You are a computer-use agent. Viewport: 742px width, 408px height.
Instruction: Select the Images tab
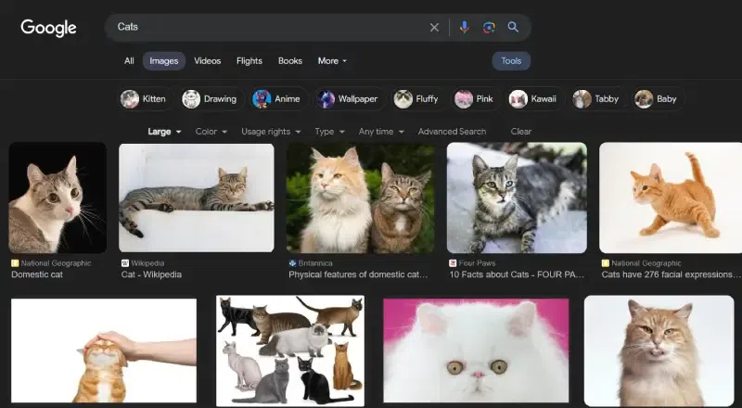click(164, 61)
